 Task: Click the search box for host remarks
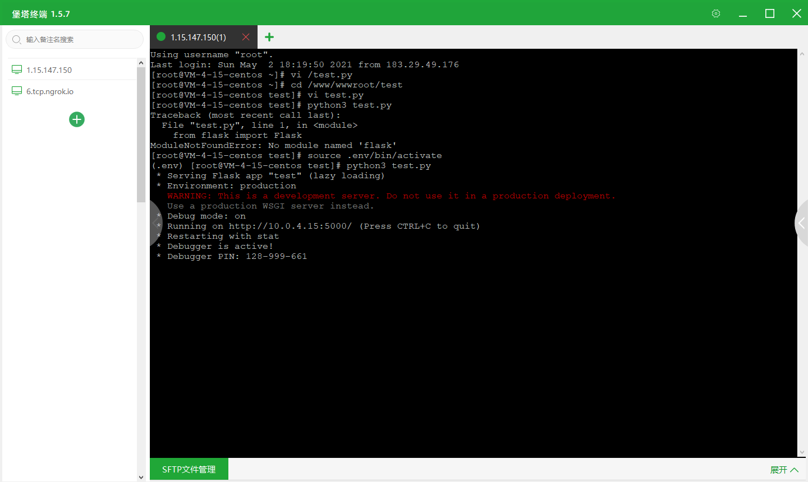coord(75,39)
